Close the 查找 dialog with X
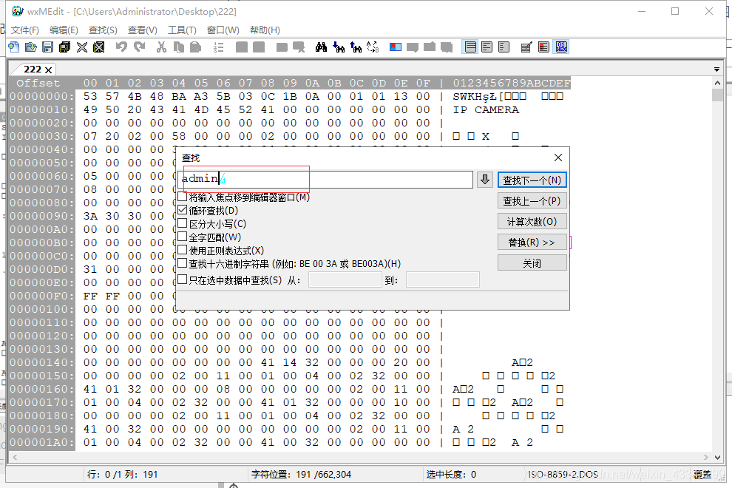This screenshot has height=488, width=732. tap(558, 157)
